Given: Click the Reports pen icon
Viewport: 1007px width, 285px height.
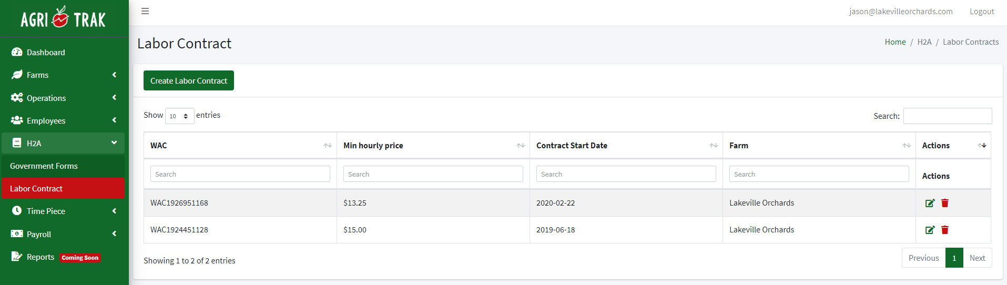Looking at the screenshot, I should 17,257.
